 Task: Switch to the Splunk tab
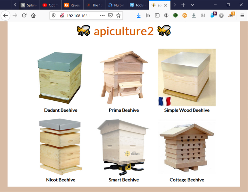[x=29, y=5]
